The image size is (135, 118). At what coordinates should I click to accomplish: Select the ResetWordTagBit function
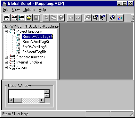click(x=36, y=42)
